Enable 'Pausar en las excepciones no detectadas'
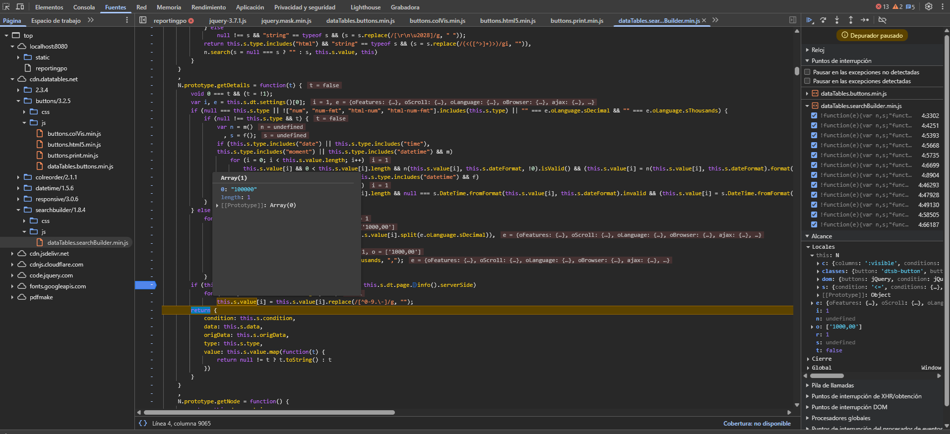Screen dimensions: 950x434 [x=807, y=72]
